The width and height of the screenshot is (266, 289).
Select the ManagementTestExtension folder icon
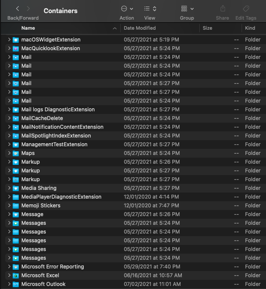pyautogui.click(x=16, y=144)
